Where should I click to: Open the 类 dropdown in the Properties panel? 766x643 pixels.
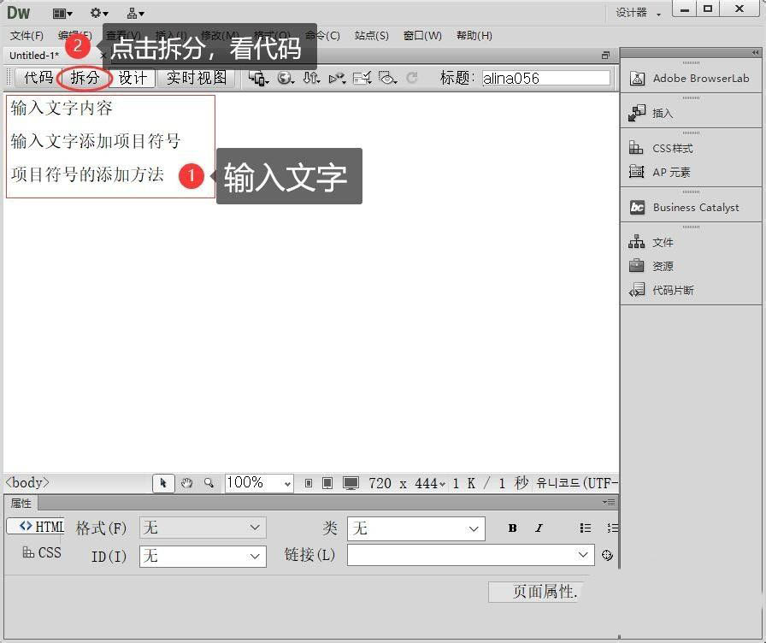415,528
